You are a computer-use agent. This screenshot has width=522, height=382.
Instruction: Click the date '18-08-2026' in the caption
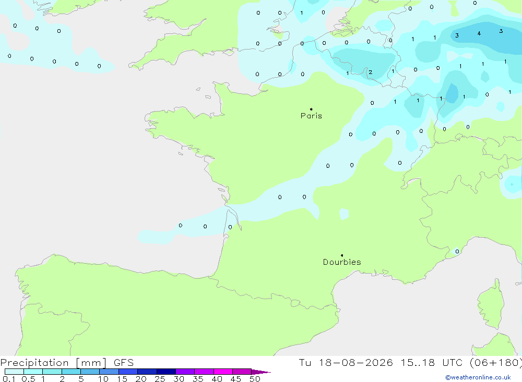[x=355, y=362]
